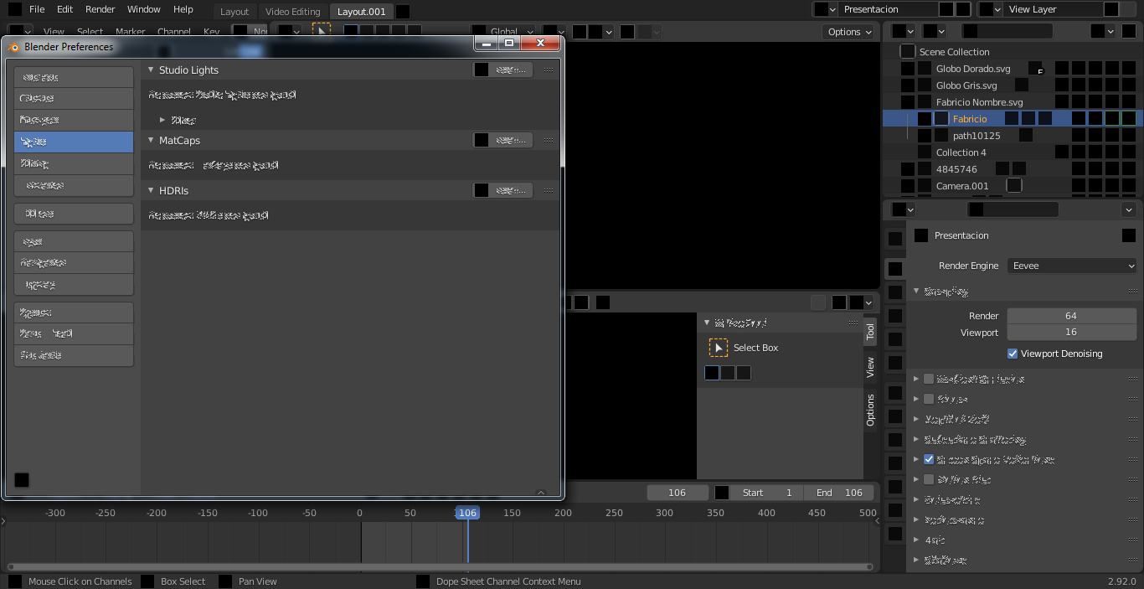Viewport: 1144px width, 589px height.
Task: Select Globo Dorado.svg in the outliner
Action: pos(973,69)
